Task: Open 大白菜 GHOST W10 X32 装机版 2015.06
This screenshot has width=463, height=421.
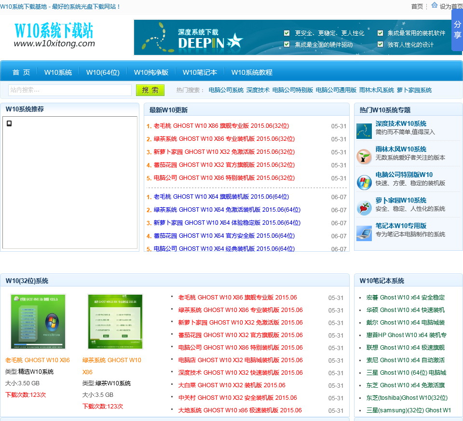Action: coord(232,385)
